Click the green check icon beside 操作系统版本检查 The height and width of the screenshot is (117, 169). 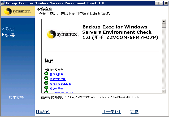[46, 83]
